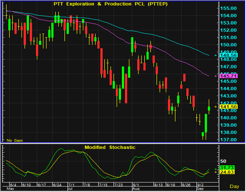Click the 139.00 price axis label
Viewport: 246px width, 192px height.
click(228, 125)
